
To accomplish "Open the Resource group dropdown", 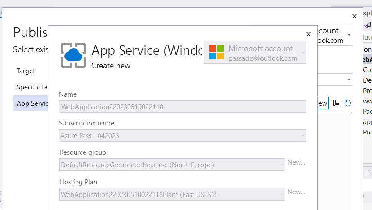I will pos(282,165).
